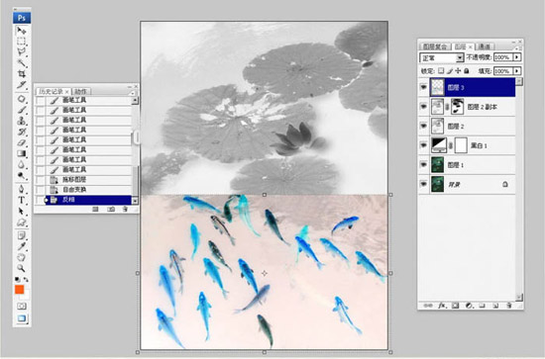The image size is (545, 359).
Task: Select the Zoom tool
Action: point(21,268)
